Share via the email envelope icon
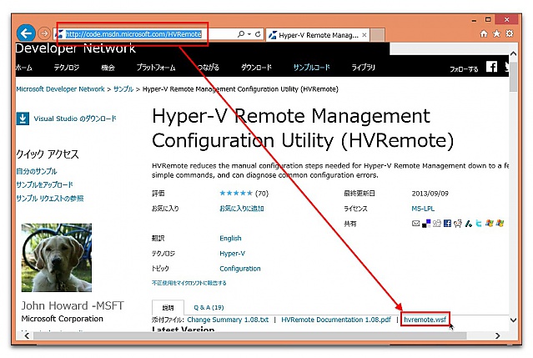This screenshot has width=533, height=358. tap(415, 224)
